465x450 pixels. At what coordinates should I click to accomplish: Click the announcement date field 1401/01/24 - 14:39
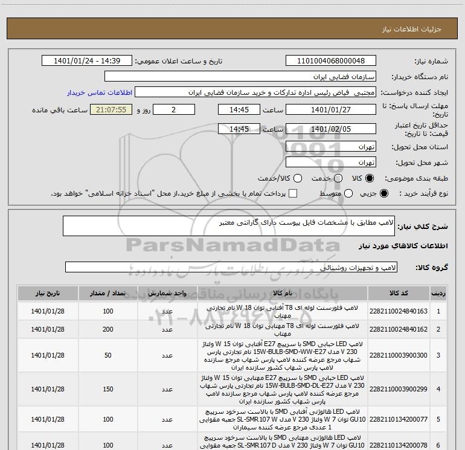point(87,61)
